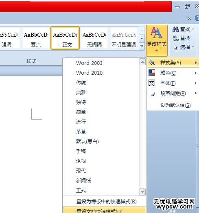Click the 查找 Find button label
199x213 pixels.
pyautogui.click(x=185, y=29)
